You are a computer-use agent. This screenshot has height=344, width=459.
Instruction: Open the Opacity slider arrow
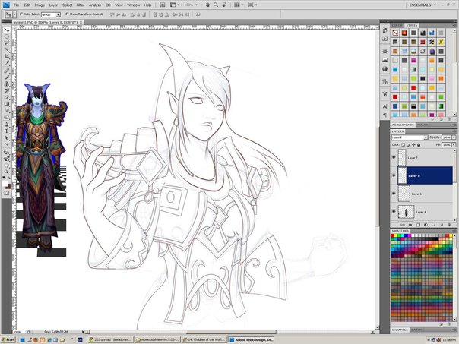pyautogui.click(x=454, y=137)
